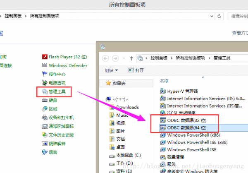Expand the arrow after 控制面板 in back window
The image size is (248, 173).
[26, 16]
